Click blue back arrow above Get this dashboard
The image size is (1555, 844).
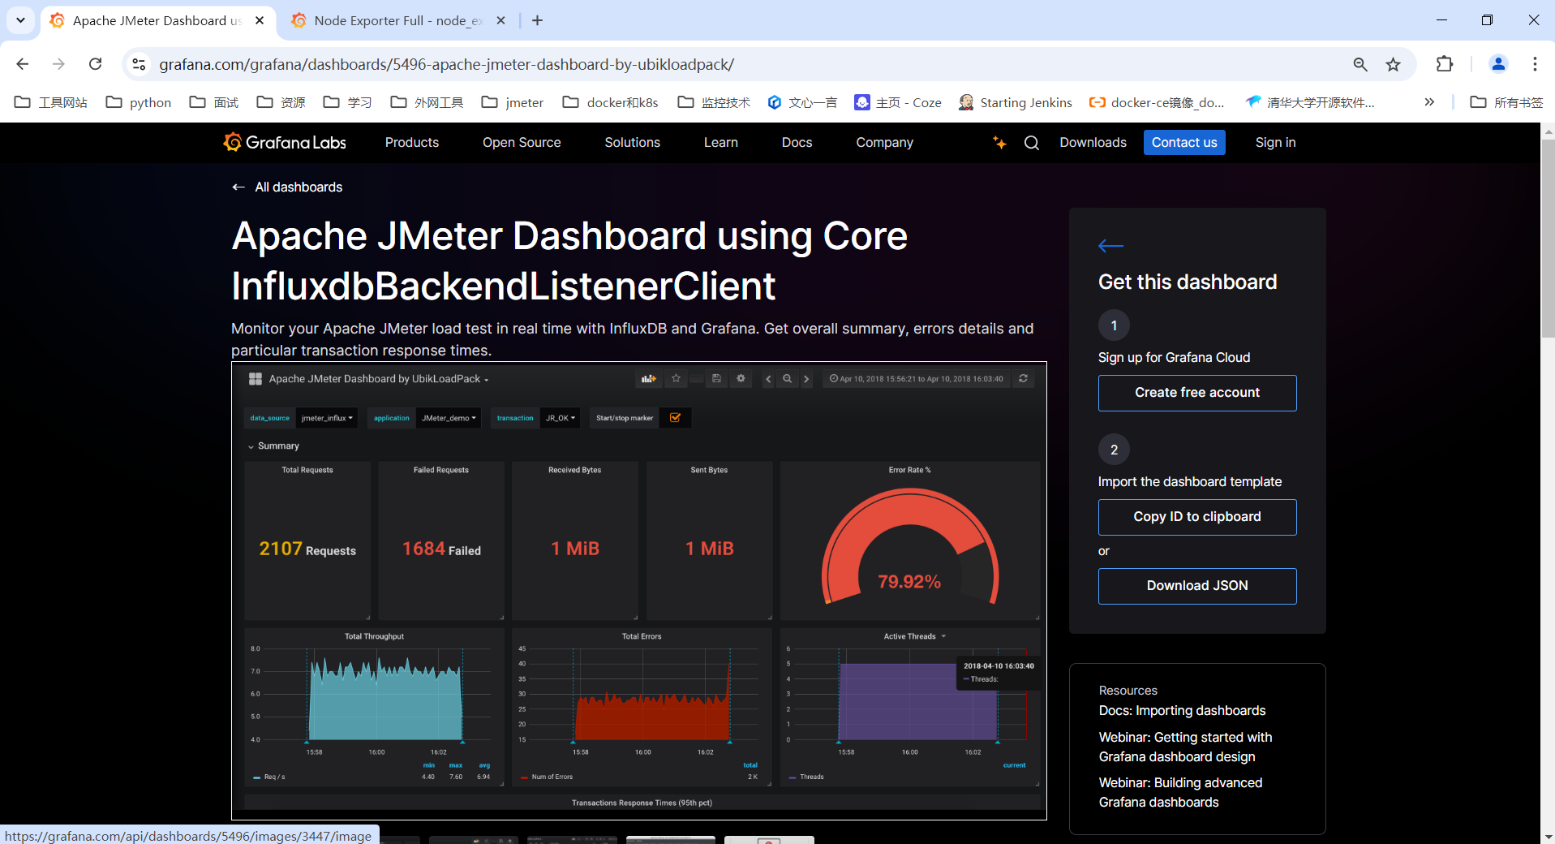pos(1110,246)
